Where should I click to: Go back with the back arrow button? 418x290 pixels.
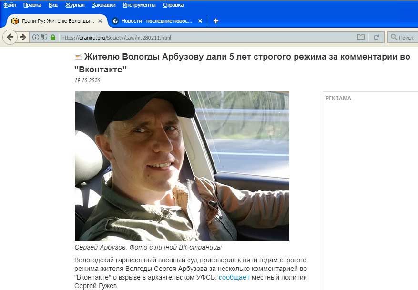pos(10,37)
